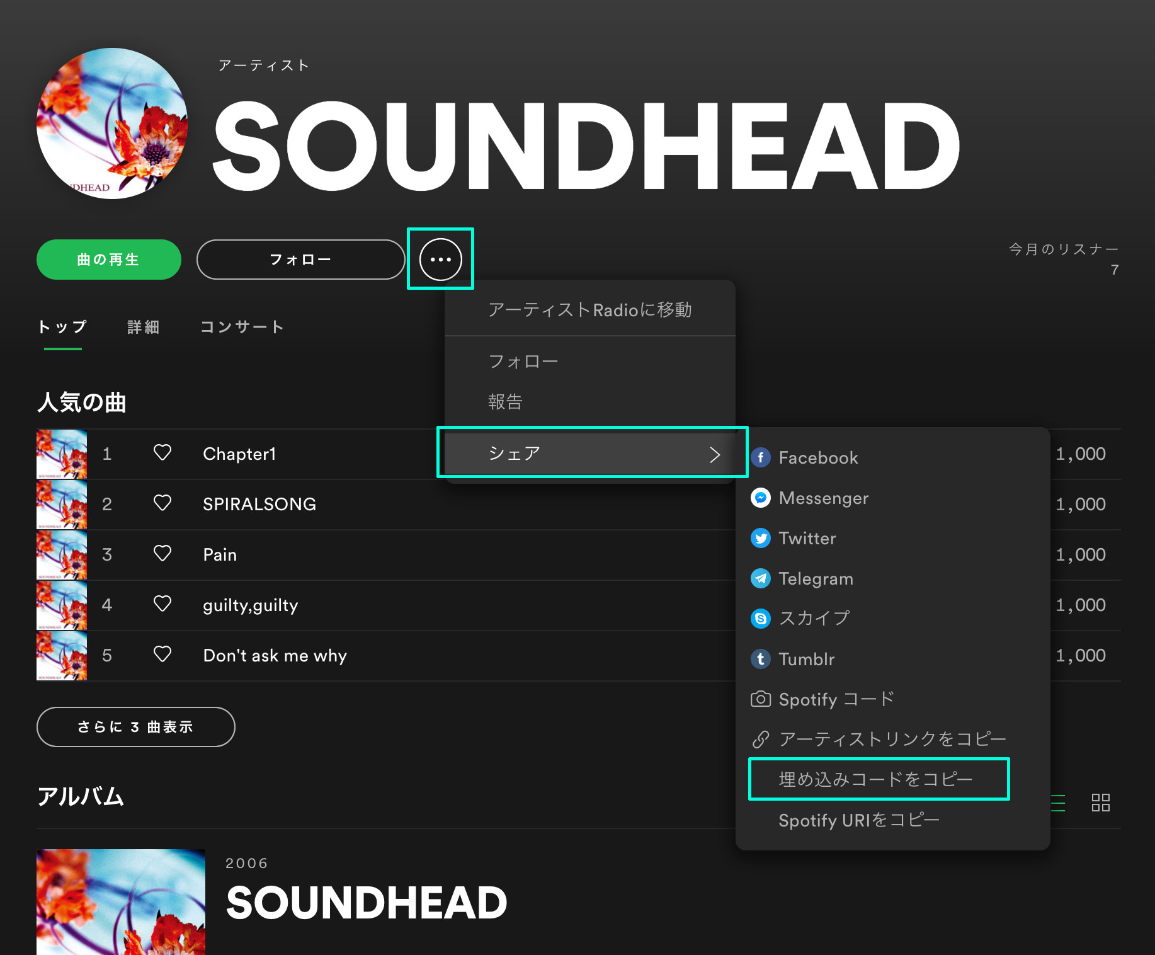Image resolution: width=1155 pixels, height=955 pixels.
Task: Click さらに 3 曲表示 button
Action: (x=136, y=727)
